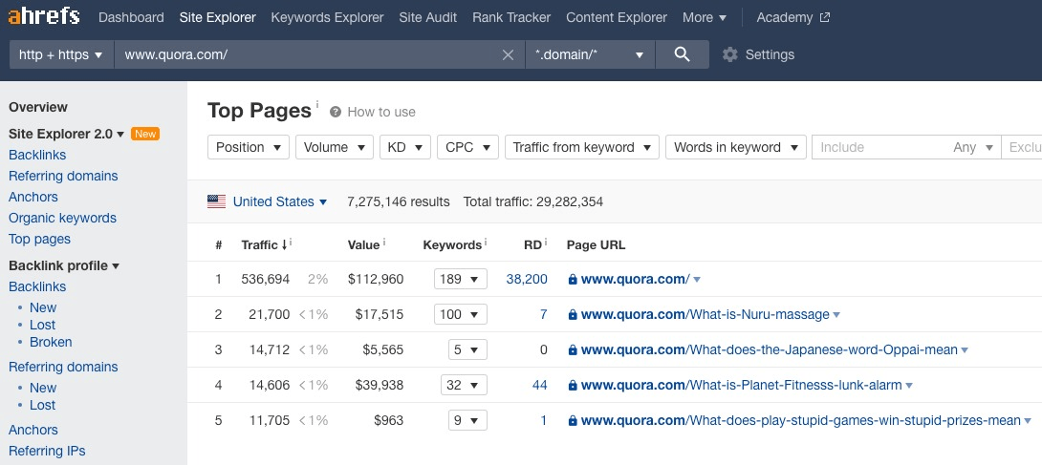Open Top pages in sidebar
Viewport: 1042px width, 465px height.
(x=39, y=239)
